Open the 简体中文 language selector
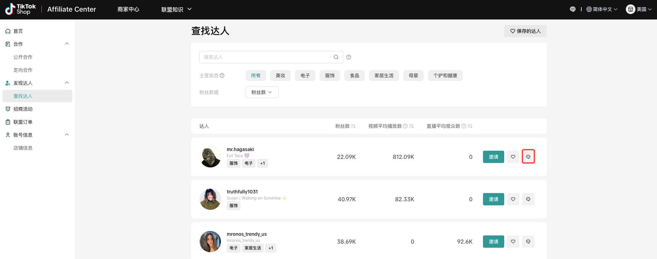Screen dimensions: 657x259 pyautogui.click(x=602, y=9)
